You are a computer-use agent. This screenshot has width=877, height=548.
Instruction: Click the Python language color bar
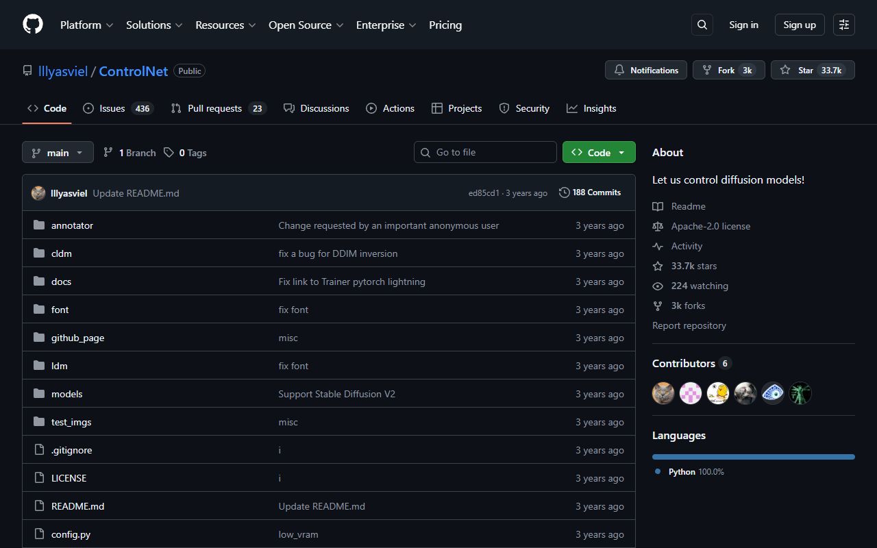(753, 456)
